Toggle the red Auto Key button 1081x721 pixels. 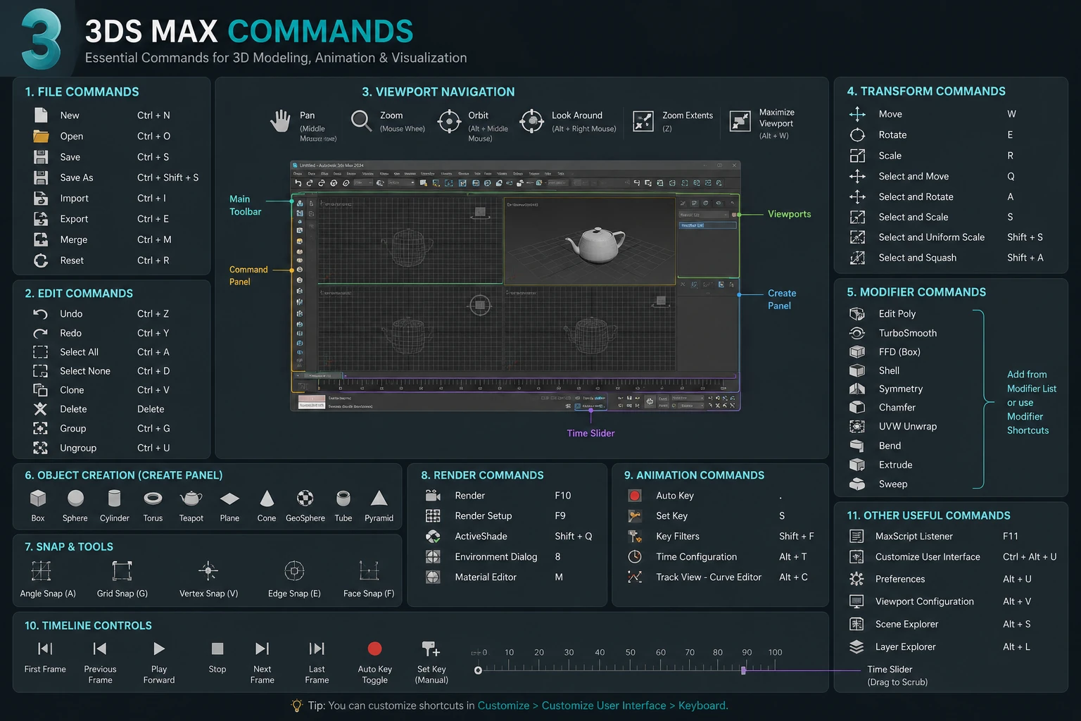tap(374, 648)
